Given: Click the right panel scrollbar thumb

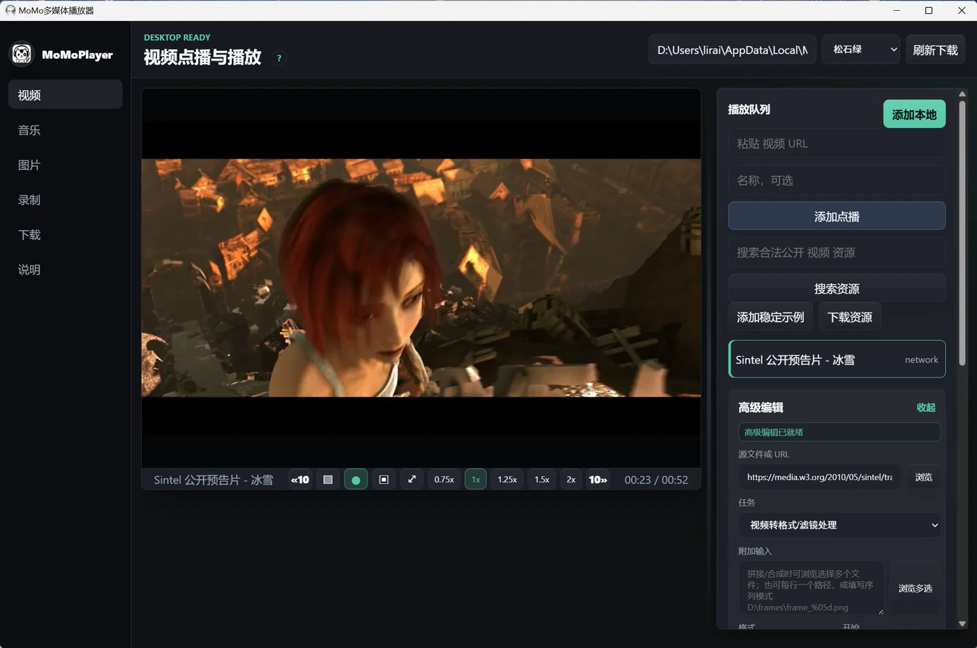Looking at the screenshot, I should click(962, 233).
